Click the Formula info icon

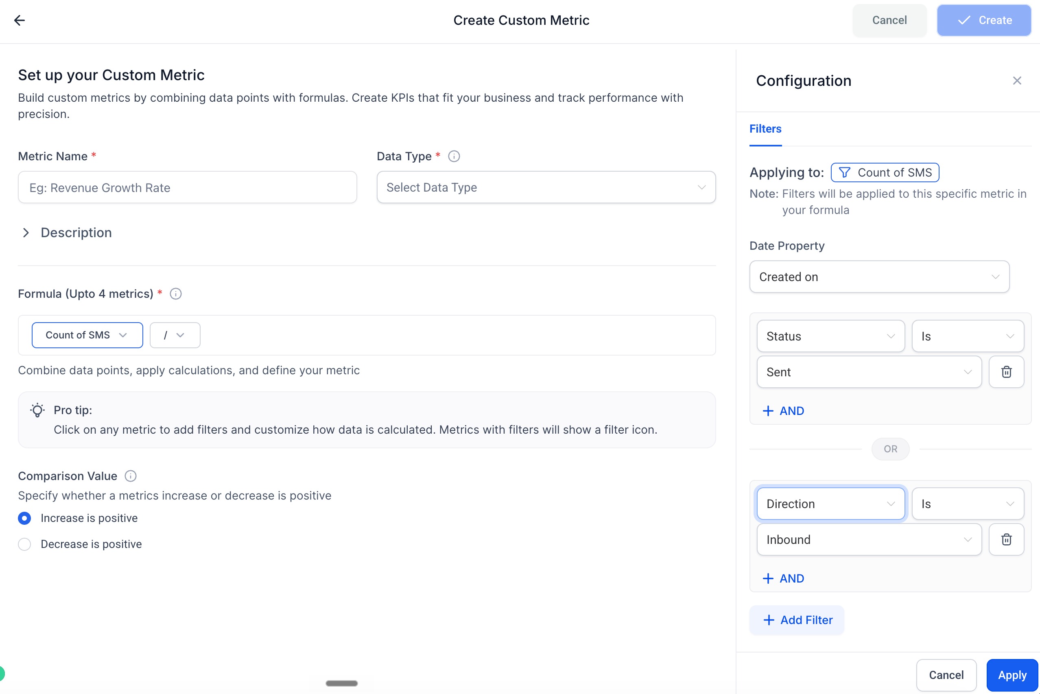pos(176,294)
